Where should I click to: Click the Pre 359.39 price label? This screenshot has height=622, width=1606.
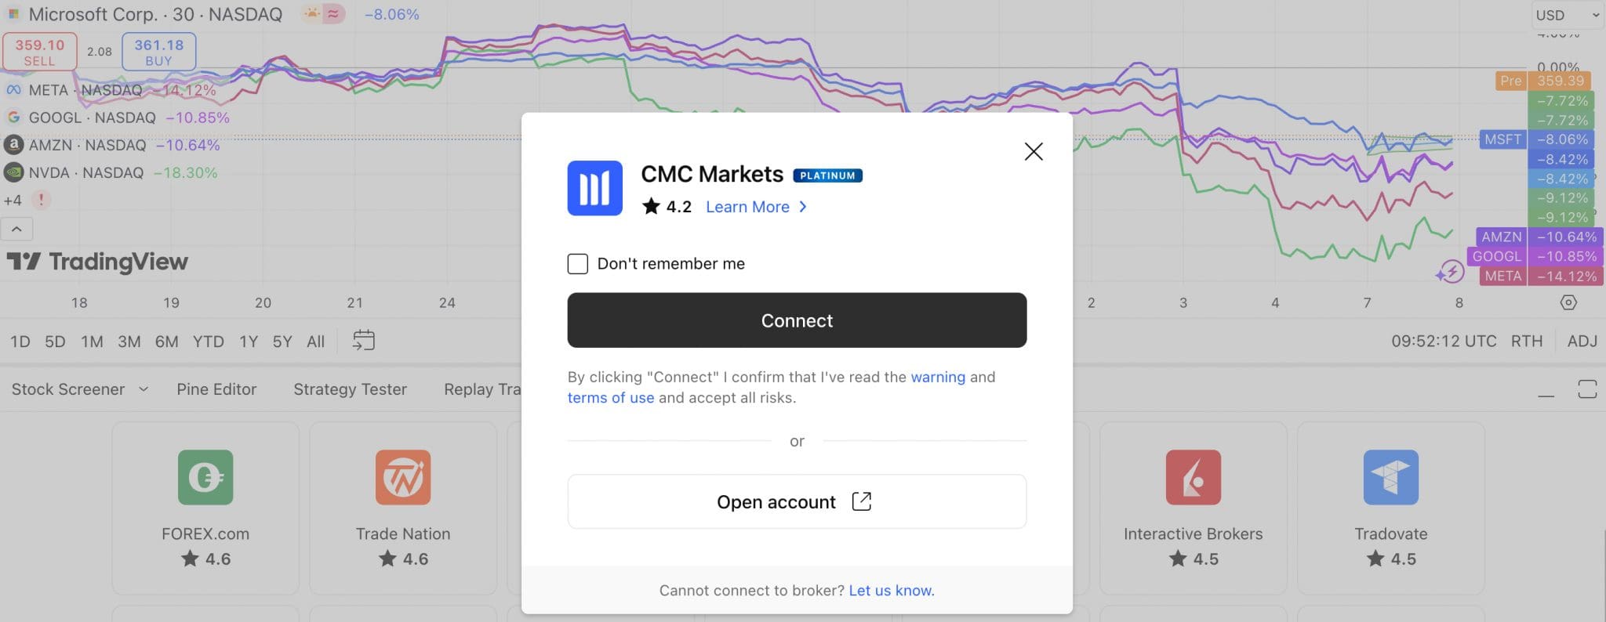coord(1544,81)
